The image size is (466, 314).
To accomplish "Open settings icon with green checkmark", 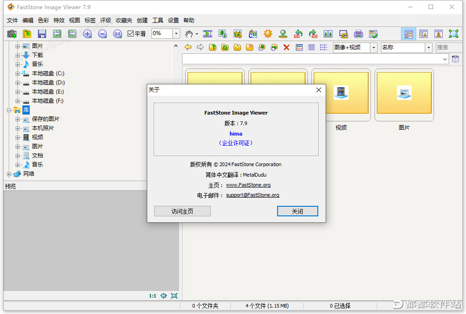I will point(373,34).
